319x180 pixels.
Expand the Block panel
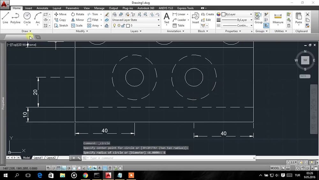pyautogui.click(x=203, y=31)
